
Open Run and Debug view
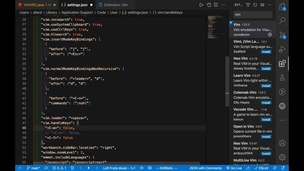point(282,49)
